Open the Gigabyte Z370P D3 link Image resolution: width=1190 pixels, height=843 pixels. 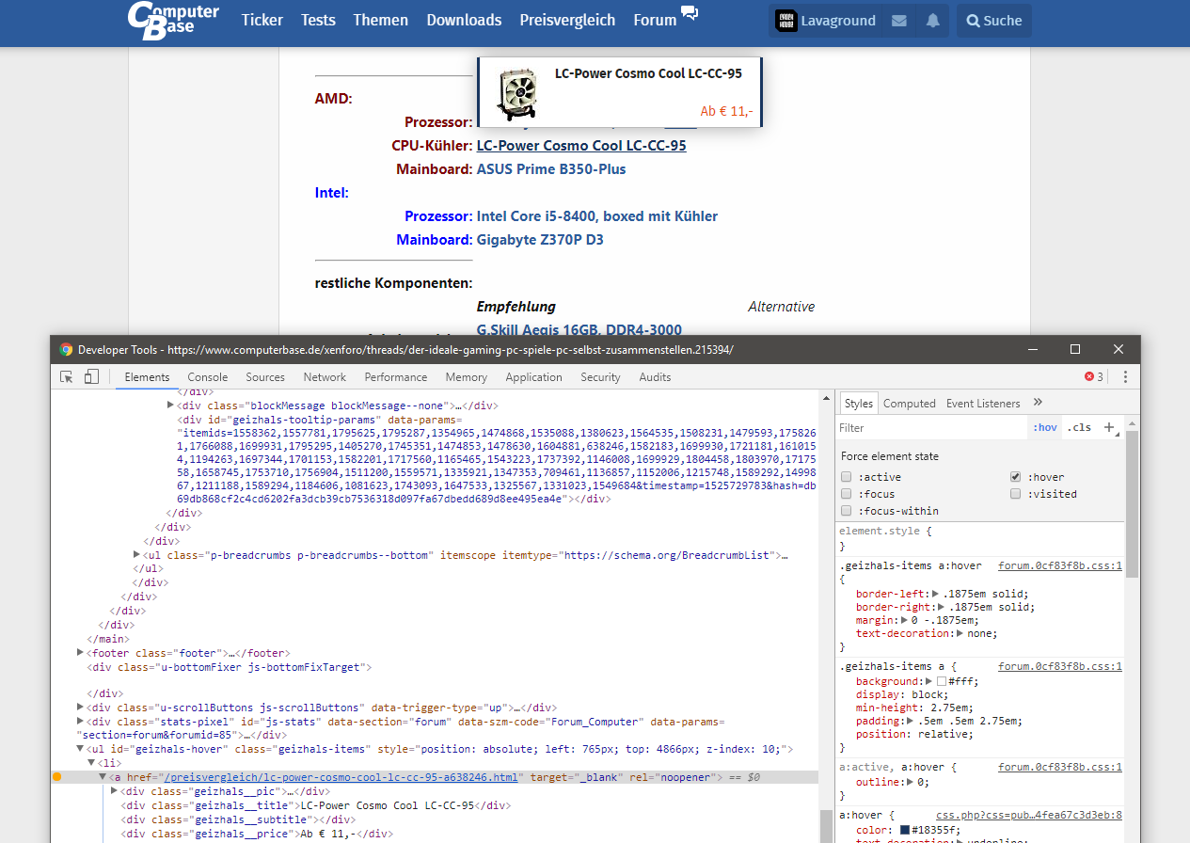540,240
